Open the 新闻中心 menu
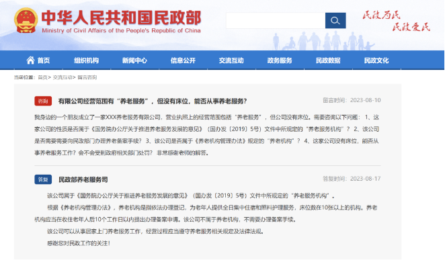The image size is (445, 260). 134,60
